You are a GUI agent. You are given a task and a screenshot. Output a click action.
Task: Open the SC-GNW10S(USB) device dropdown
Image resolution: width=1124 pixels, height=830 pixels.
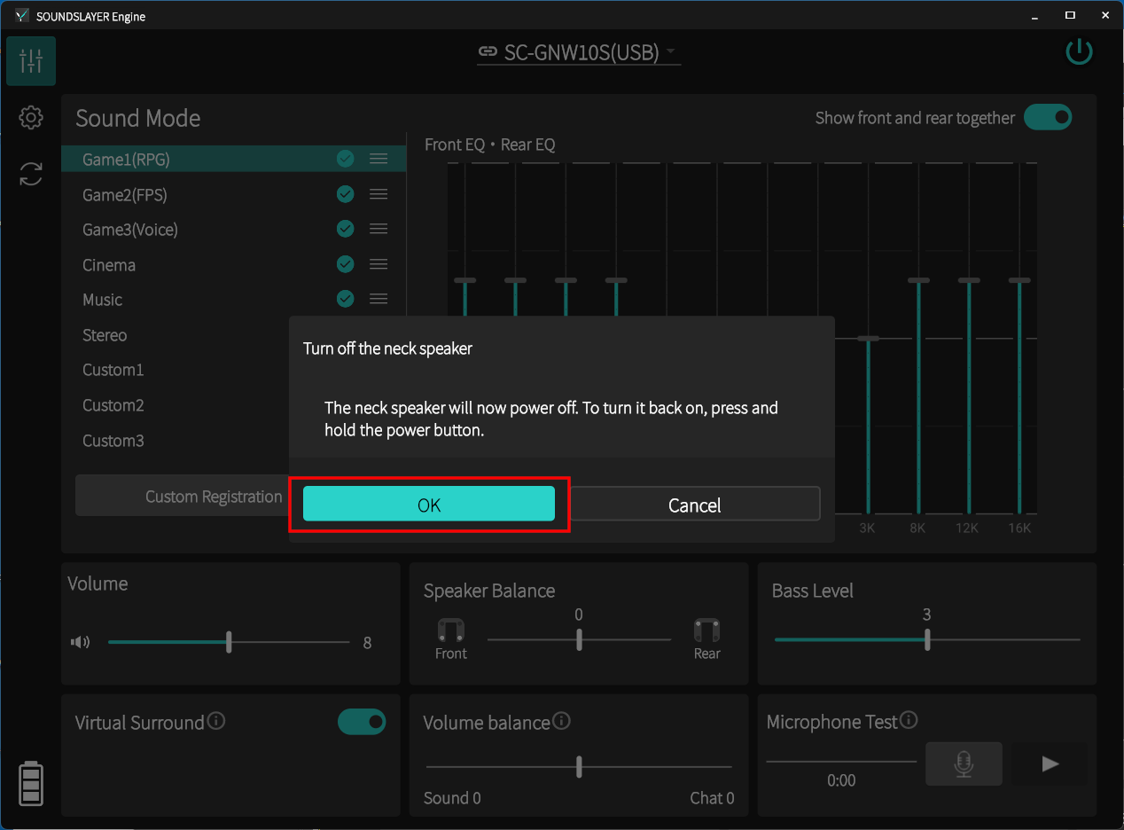tap(578, 52)
